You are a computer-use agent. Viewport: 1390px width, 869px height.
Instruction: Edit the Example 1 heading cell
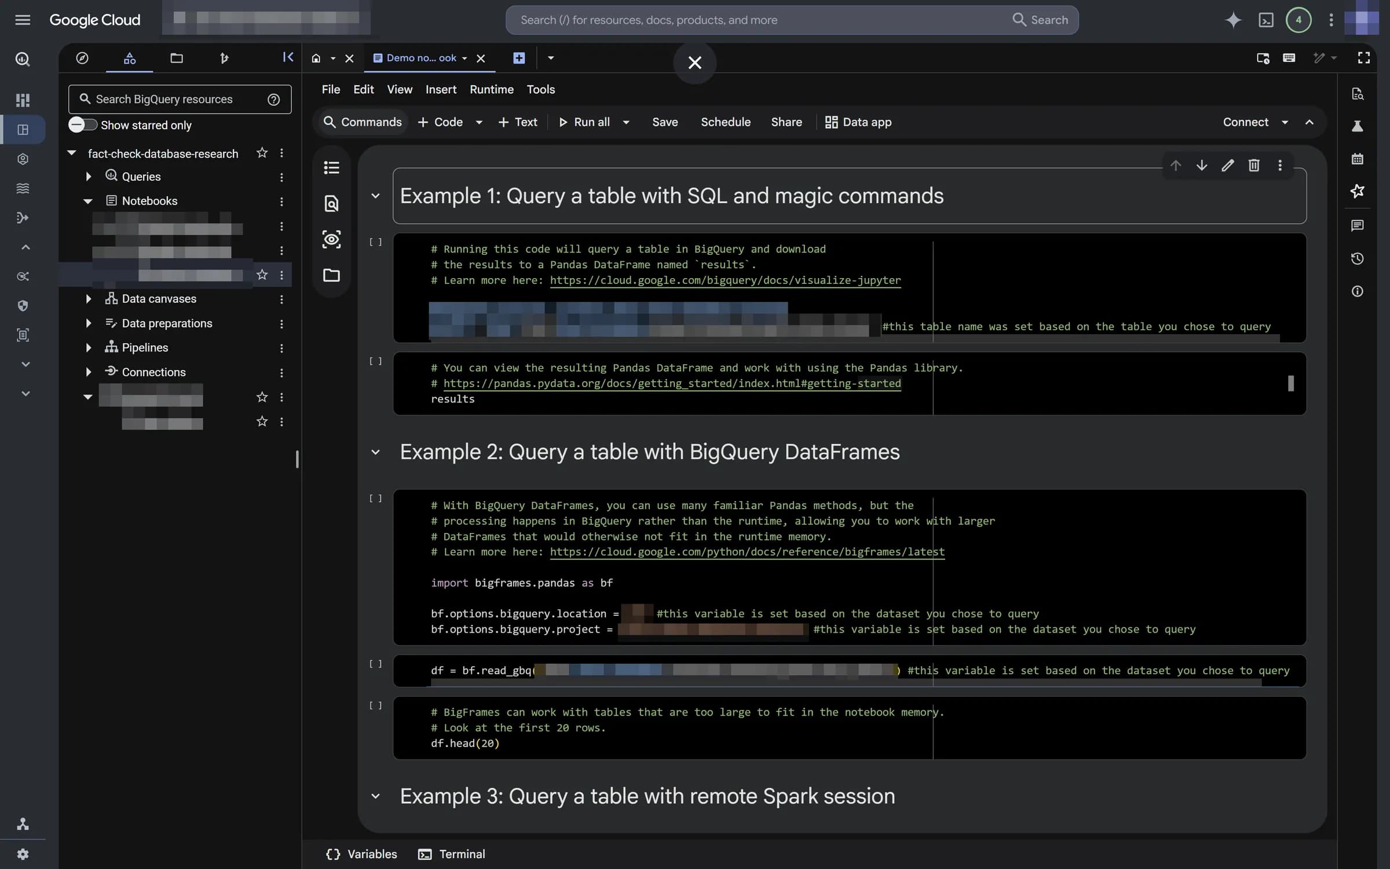coord(1227,166)
